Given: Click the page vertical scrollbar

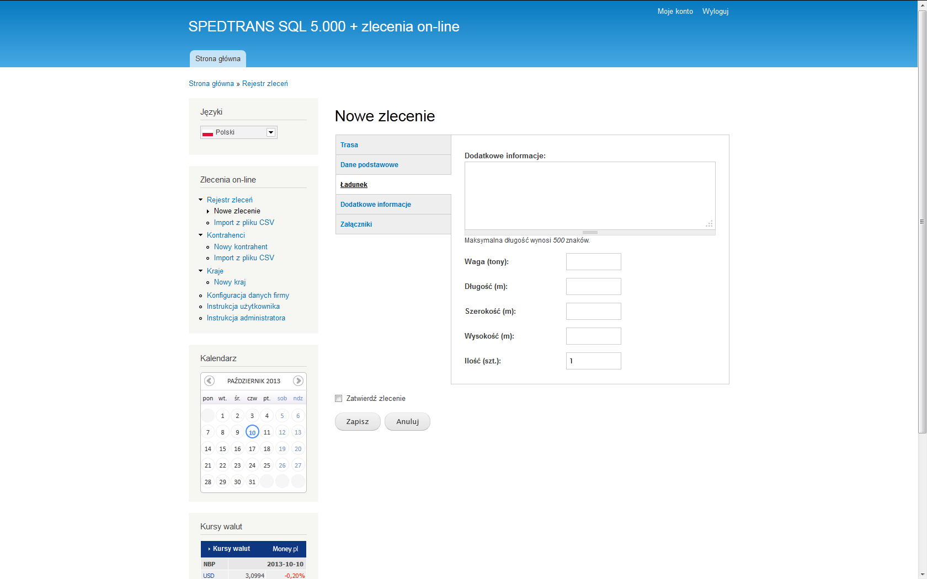Looking at the screenshot, I should [922, 221].
